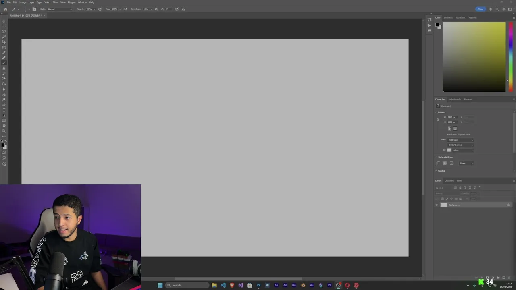Image resolution: width=516 pixels, height=290 pixels.
Task: Open symmetry paint butterfly options
Action: 183,9
